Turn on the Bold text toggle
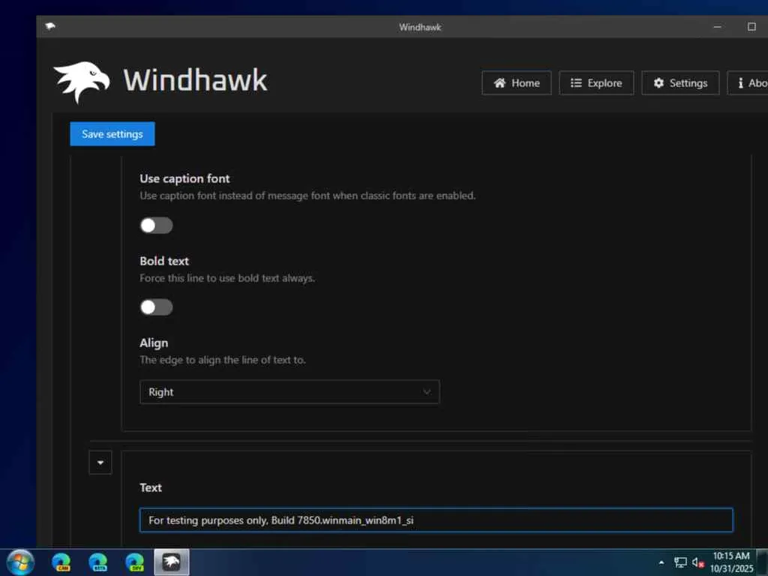 (x=156, y=307)
